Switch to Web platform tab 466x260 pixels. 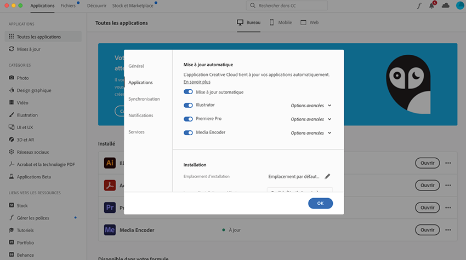click(x=309, y=22)
